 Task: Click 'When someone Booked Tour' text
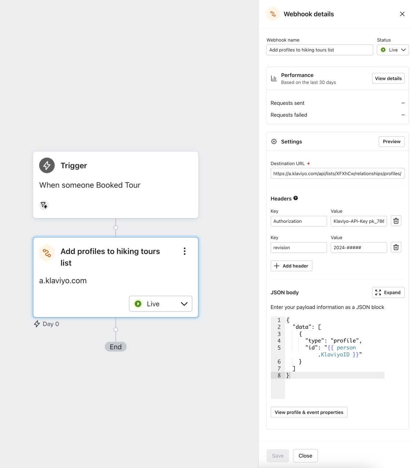(90, 185)
